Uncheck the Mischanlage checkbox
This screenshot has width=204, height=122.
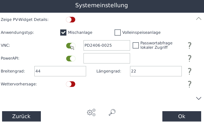pyautogui.click(x=63, y=32)
